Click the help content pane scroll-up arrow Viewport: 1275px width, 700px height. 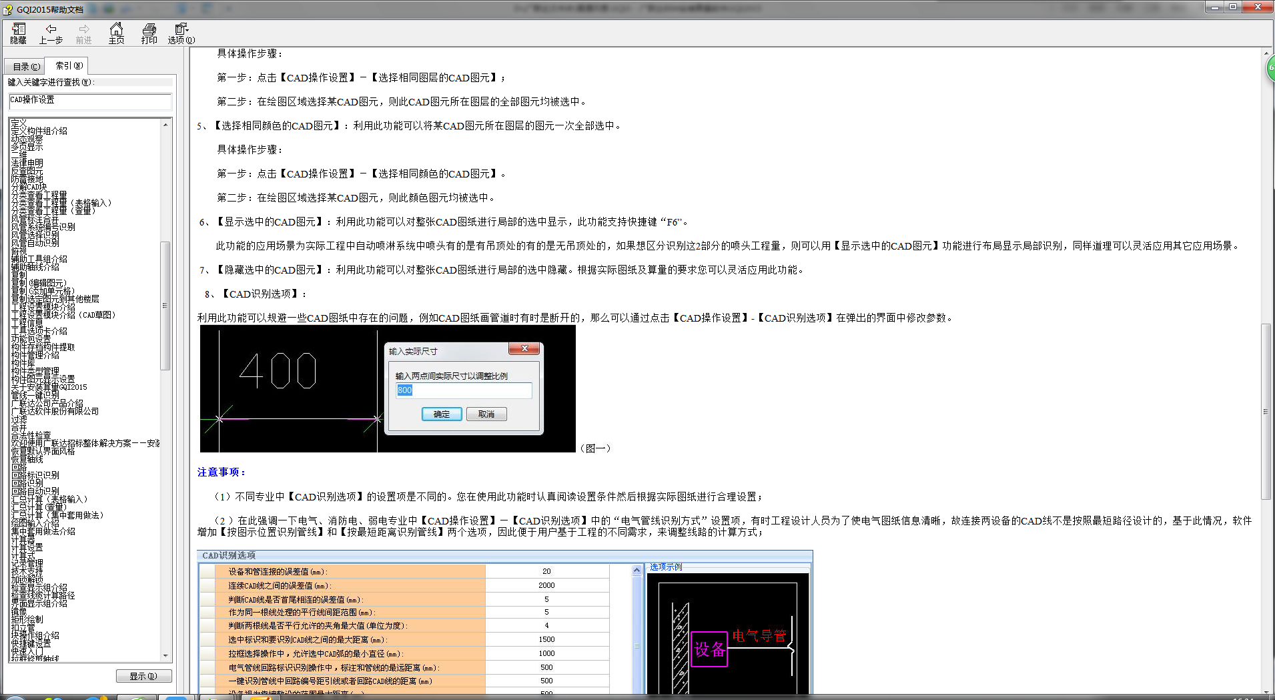coord(1266,53)
